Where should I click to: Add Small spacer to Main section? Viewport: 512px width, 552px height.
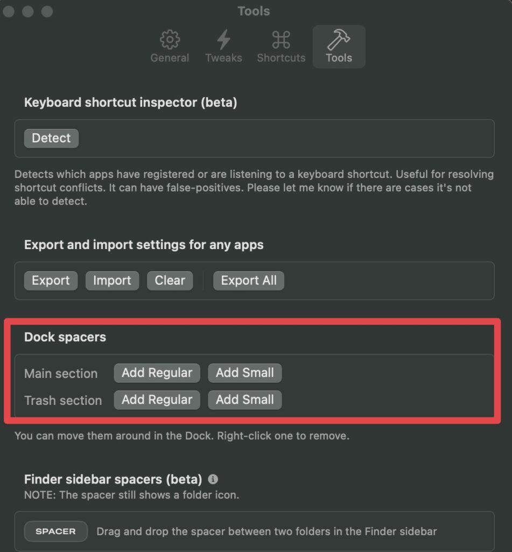point(245,373)
